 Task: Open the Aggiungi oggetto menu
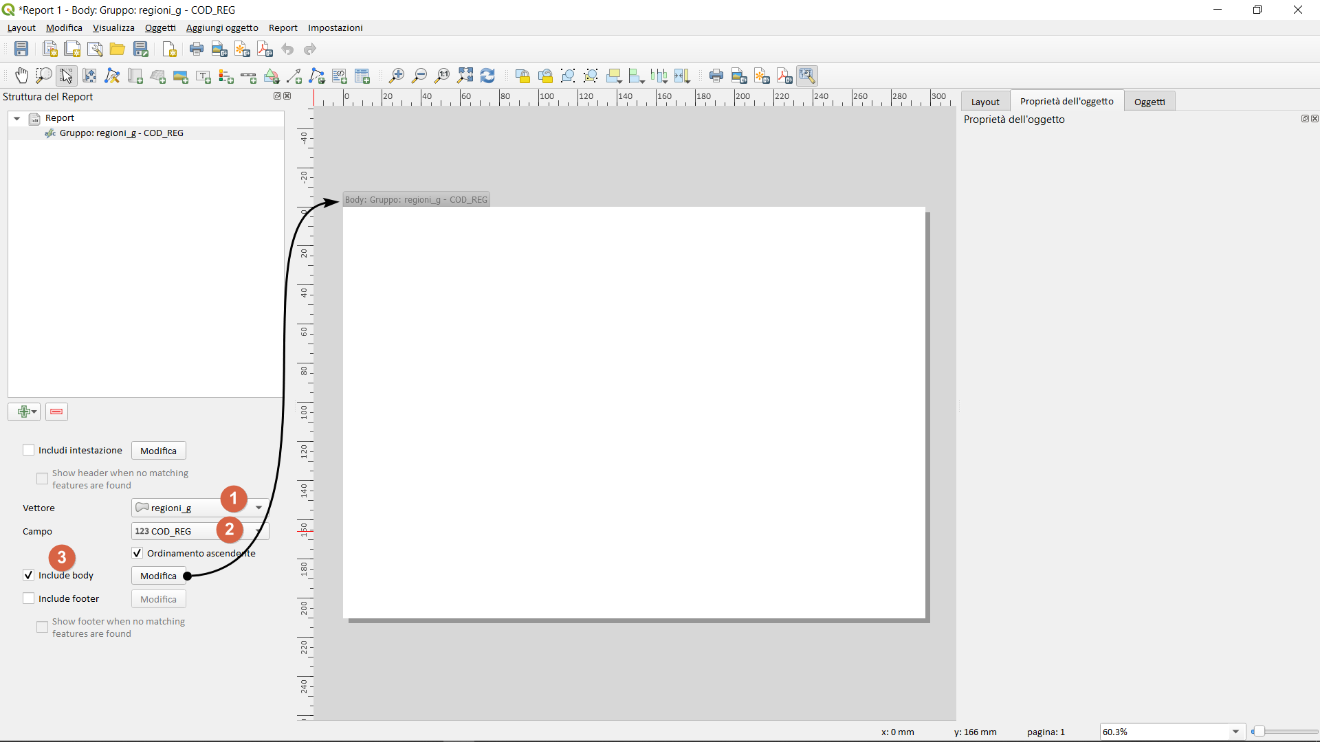coord(222,27)
